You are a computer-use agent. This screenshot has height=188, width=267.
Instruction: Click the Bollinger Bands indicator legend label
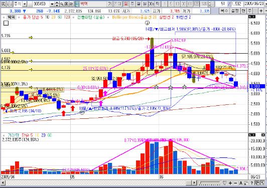pos(134,17)
